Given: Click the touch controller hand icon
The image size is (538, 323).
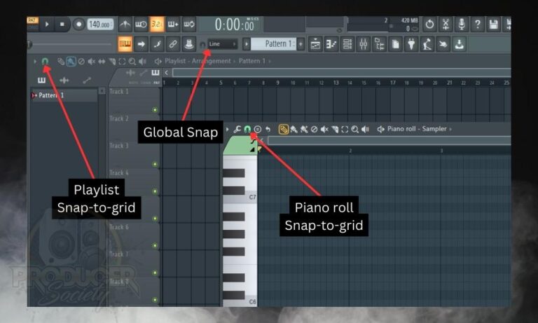Looking at the screenshot, I should (x=443, y=44).
